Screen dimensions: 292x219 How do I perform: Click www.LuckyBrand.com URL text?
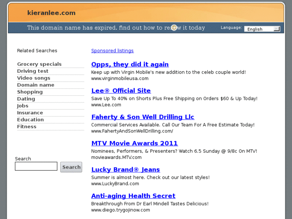click(115, 184)
